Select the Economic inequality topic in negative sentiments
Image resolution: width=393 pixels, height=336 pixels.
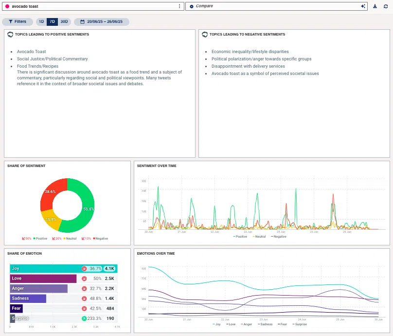[x=250, y=51]
